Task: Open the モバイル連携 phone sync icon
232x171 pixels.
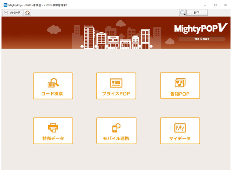Action: click(116, 128)
